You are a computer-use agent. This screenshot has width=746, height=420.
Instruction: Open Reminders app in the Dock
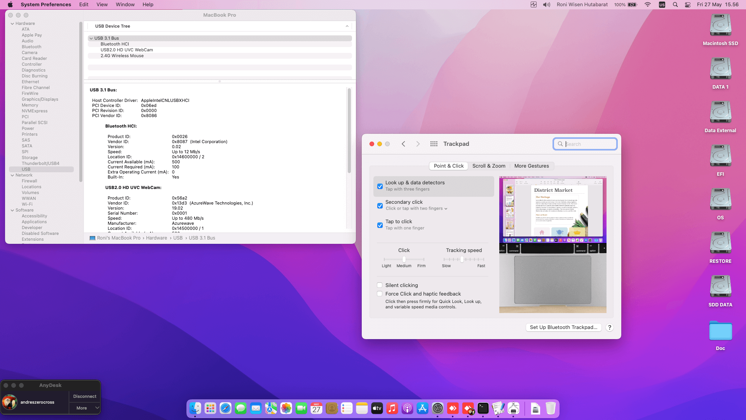[347, 408]
